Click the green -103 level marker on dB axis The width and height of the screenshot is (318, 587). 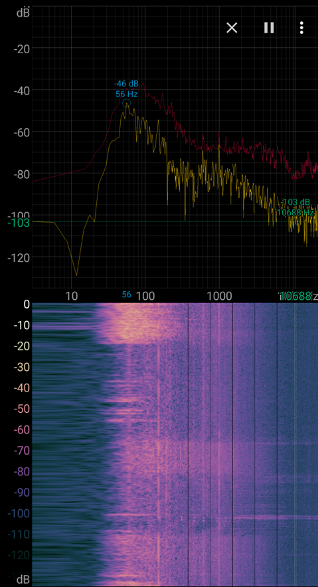(x=17, y=223)
